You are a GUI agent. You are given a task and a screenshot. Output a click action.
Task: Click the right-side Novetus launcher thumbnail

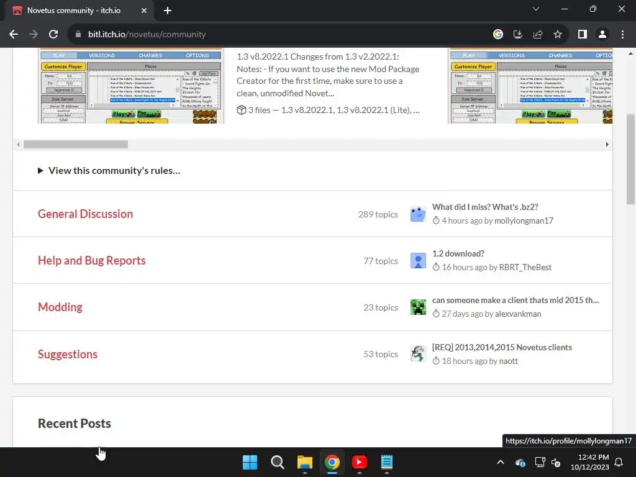click(x=530, y=86)
